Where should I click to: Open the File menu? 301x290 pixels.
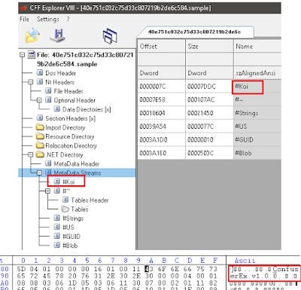pos(24,19)
